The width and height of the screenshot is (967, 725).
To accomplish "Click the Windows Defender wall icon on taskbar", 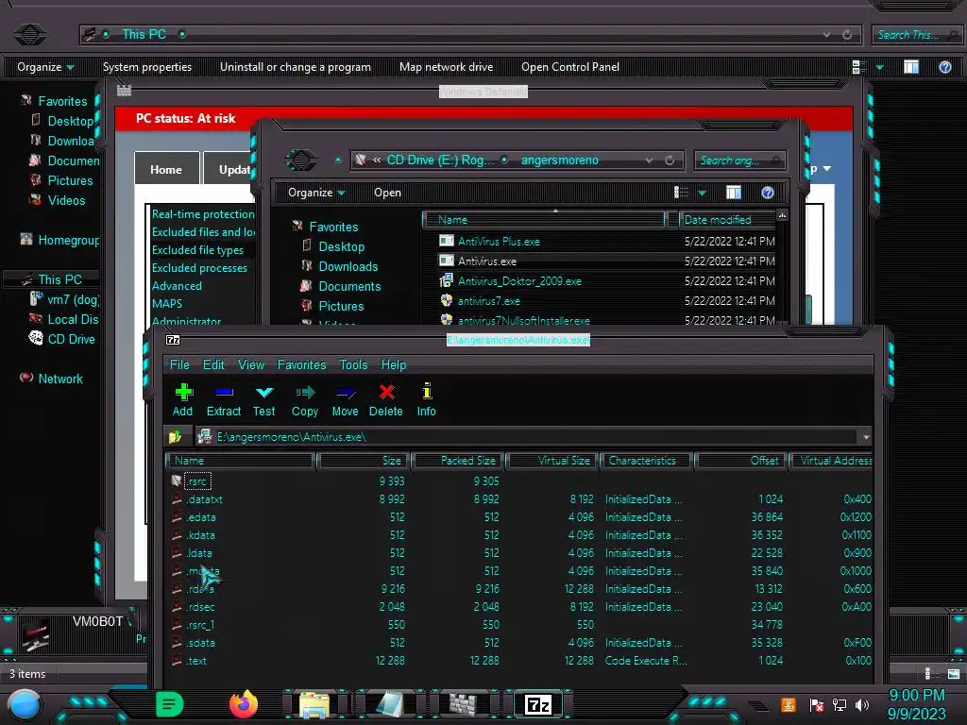I will 463,704.
